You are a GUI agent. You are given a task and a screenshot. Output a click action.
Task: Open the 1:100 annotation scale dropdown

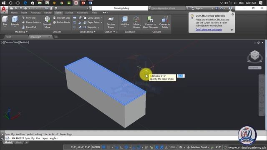tap(173, 147)
